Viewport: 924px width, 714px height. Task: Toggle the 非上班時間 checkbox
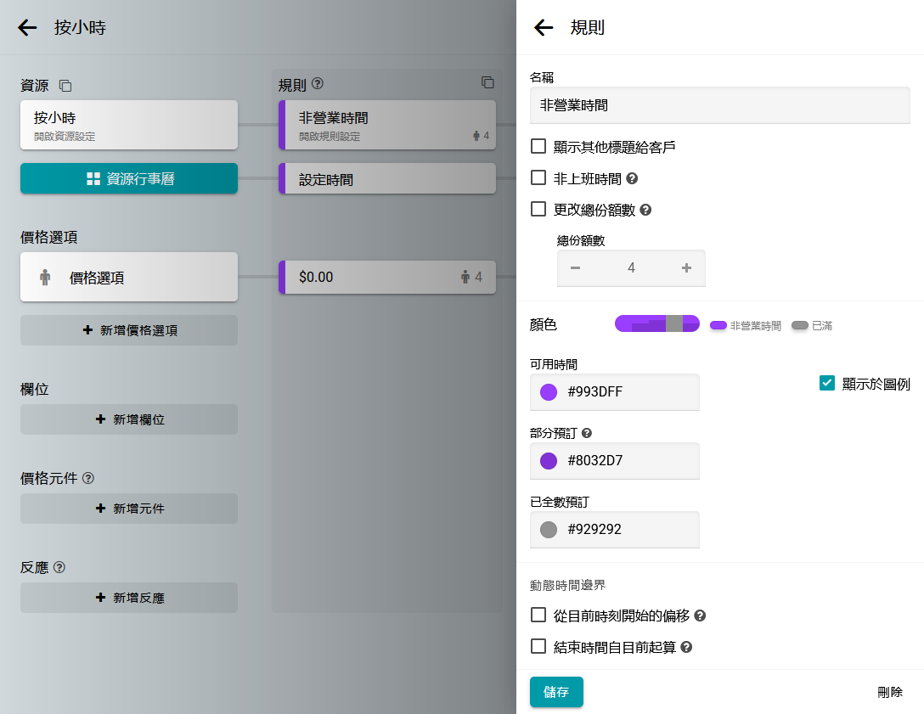tap(538, 177)
